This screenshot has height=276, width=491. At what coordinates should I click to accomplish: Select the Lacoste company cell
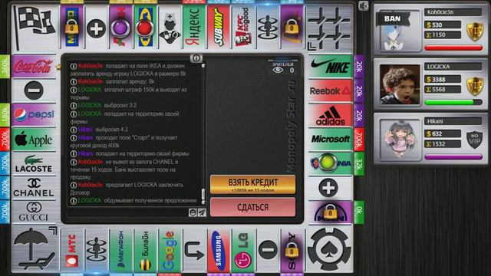pos(34,163)
